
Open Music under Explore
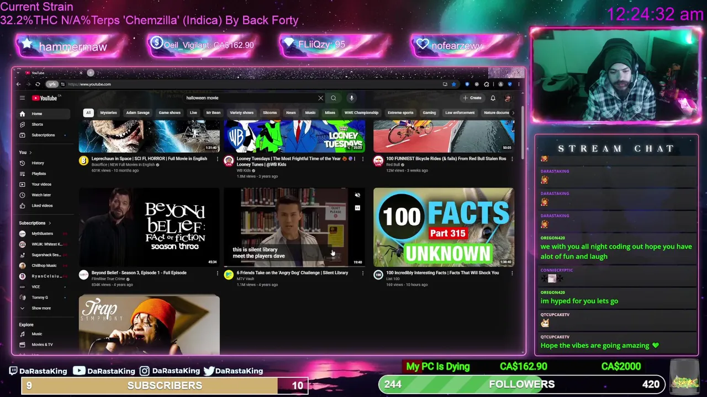pos(43,334)
